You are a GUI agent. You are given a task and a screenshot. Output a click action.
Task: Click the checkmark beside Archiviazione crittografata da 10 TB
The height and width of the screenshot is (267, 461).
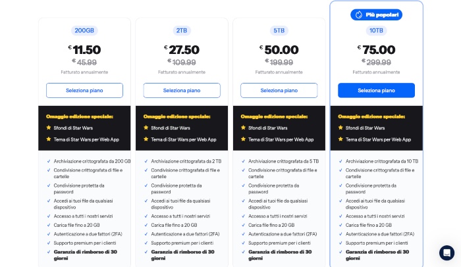(x=341, y=161)
